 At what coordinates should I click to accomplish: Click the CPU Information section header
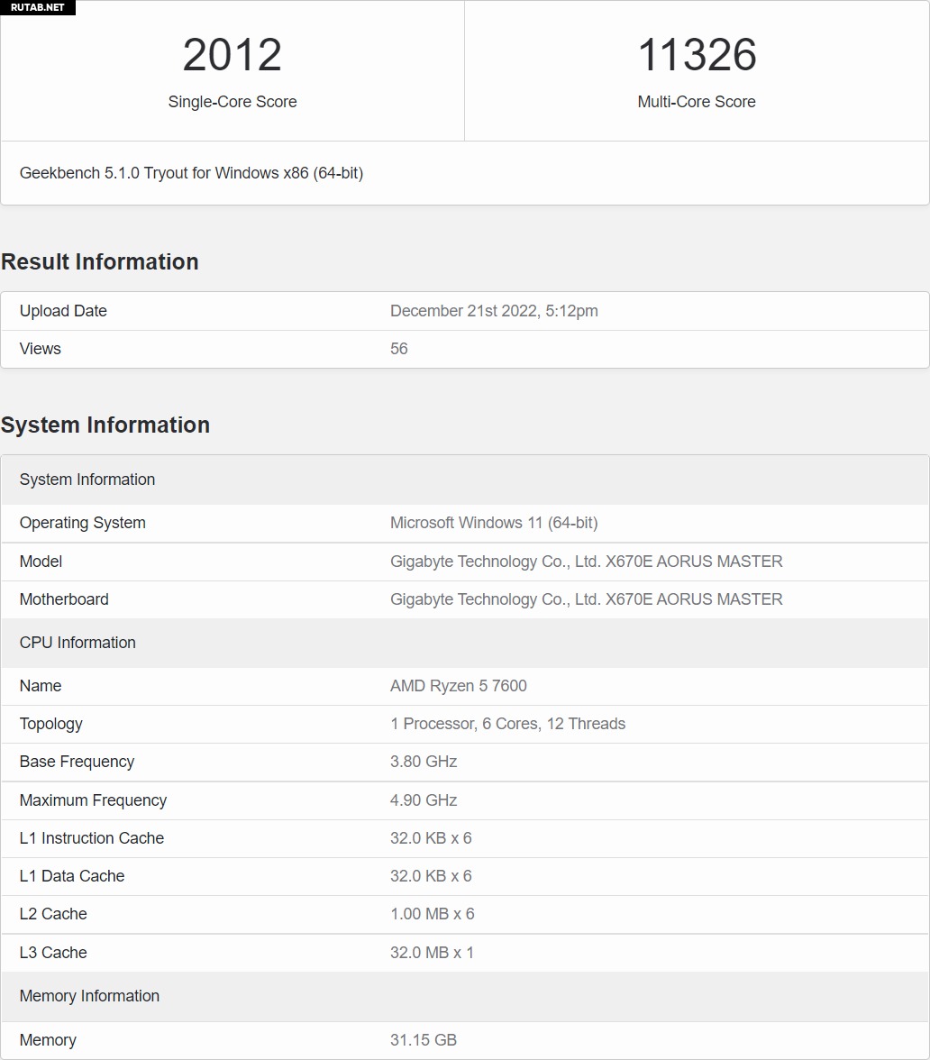[77, 643]
